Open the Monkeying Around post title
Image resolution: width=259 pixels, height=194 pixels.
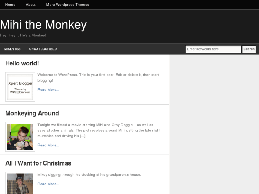[x=32, y=113]
